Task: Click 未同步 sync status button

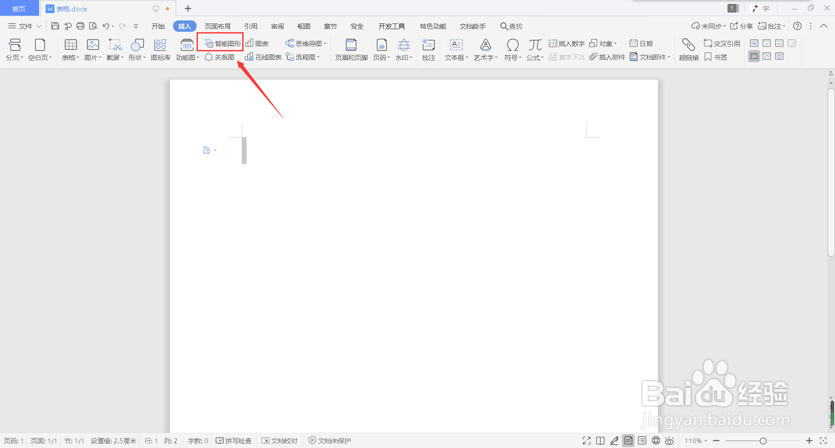Action: coord(709,26)
